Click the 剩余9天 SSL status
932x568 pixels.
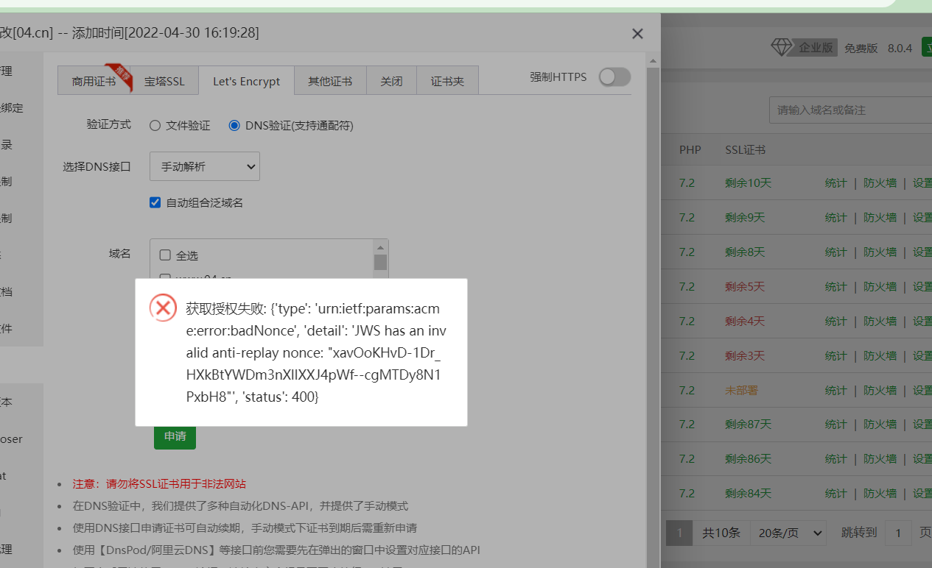click(x=745, y=217)
